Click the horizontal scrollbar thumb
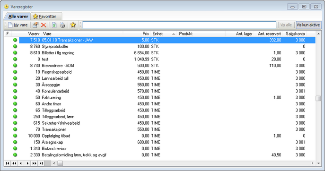Screen dimensions: 325x171 [x=60, y=163]
